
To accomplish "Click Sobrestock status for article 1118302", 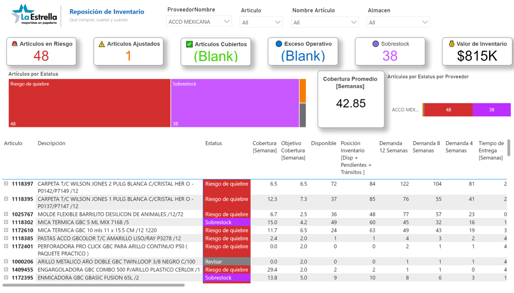I will coord(227,222).
